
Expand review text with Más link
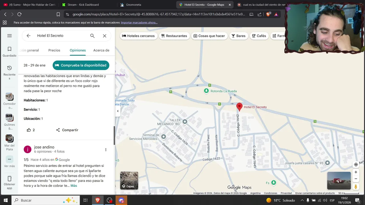(74, 186)
